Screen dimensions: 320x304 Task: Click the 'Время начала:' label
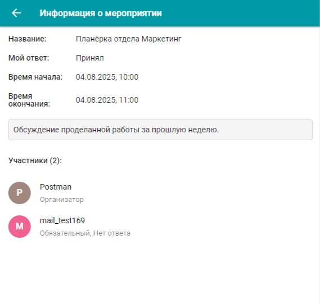35,77
